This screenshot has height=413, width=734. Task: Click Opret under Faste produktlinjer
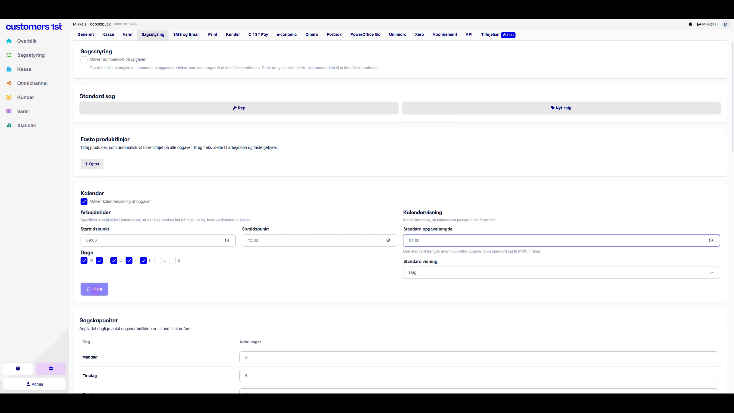[92, 164]
